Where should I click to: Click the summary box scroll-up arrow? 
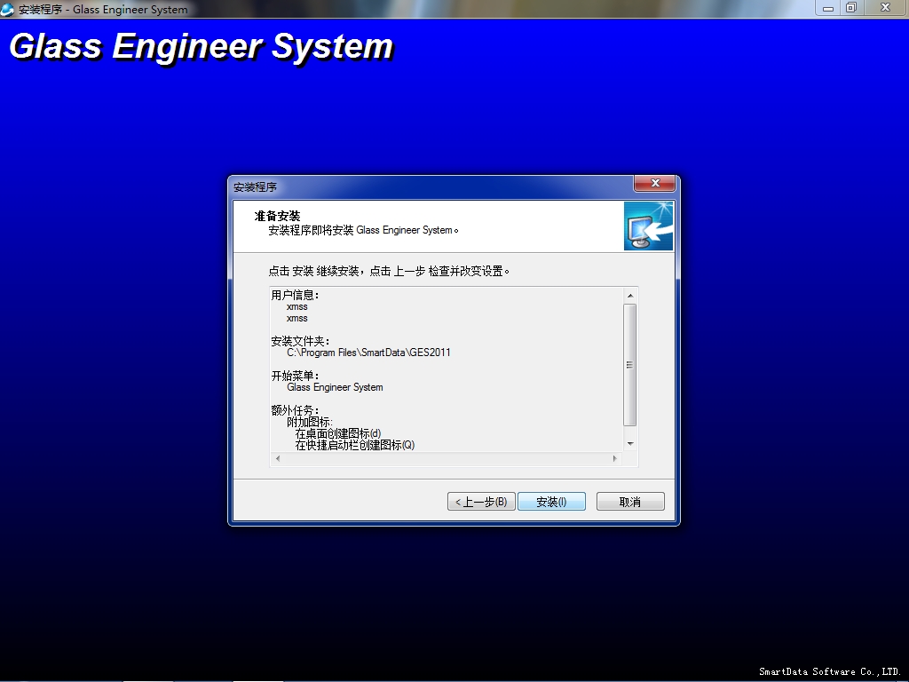pyautogui.click(x=630, y=296)
